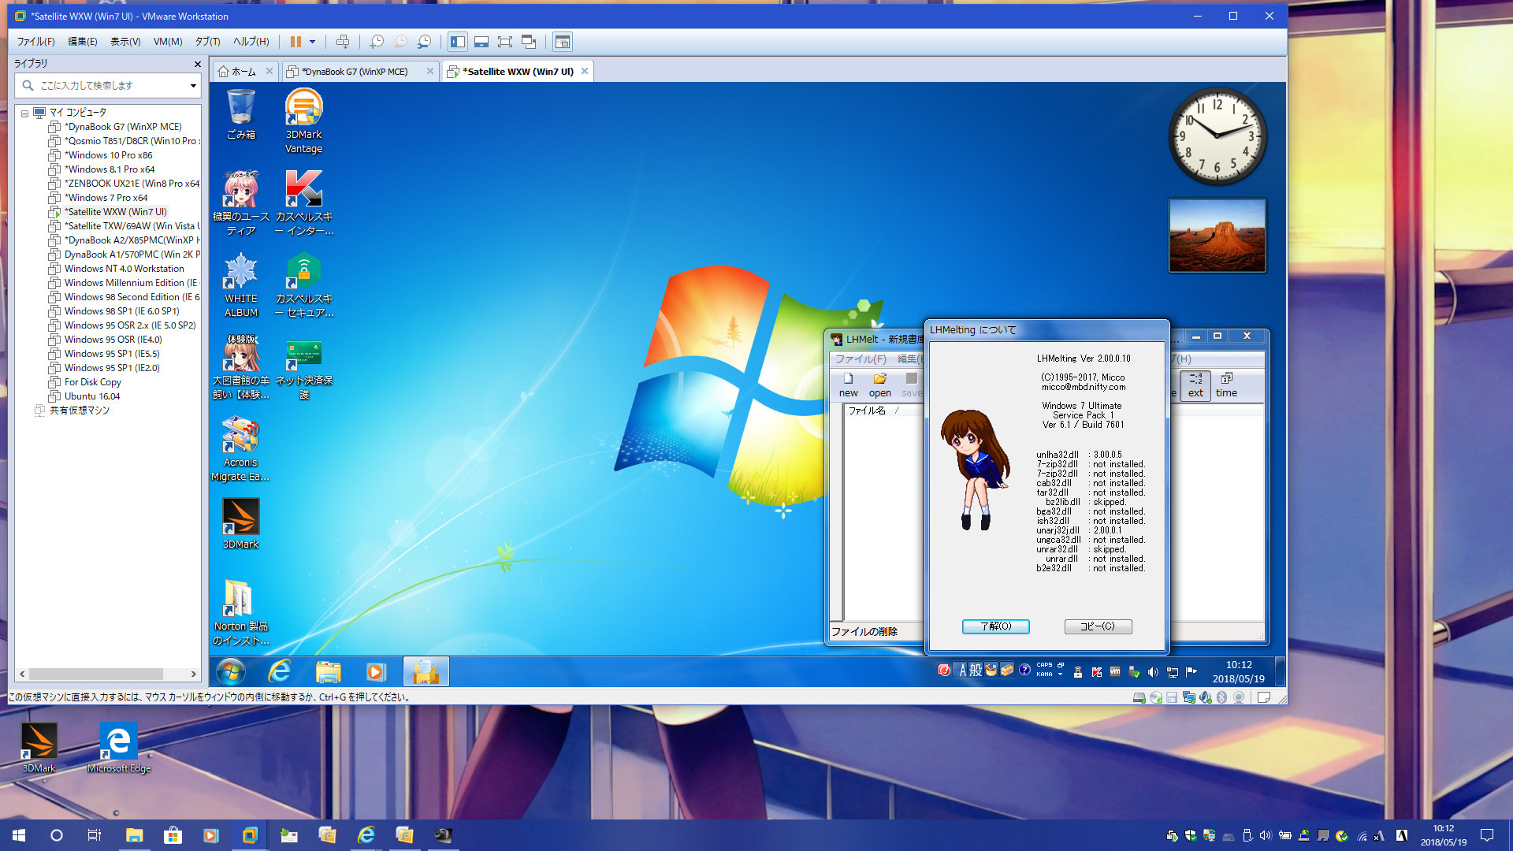
Task: Take a snapshot of this VM
Action: tap(377, 42)
